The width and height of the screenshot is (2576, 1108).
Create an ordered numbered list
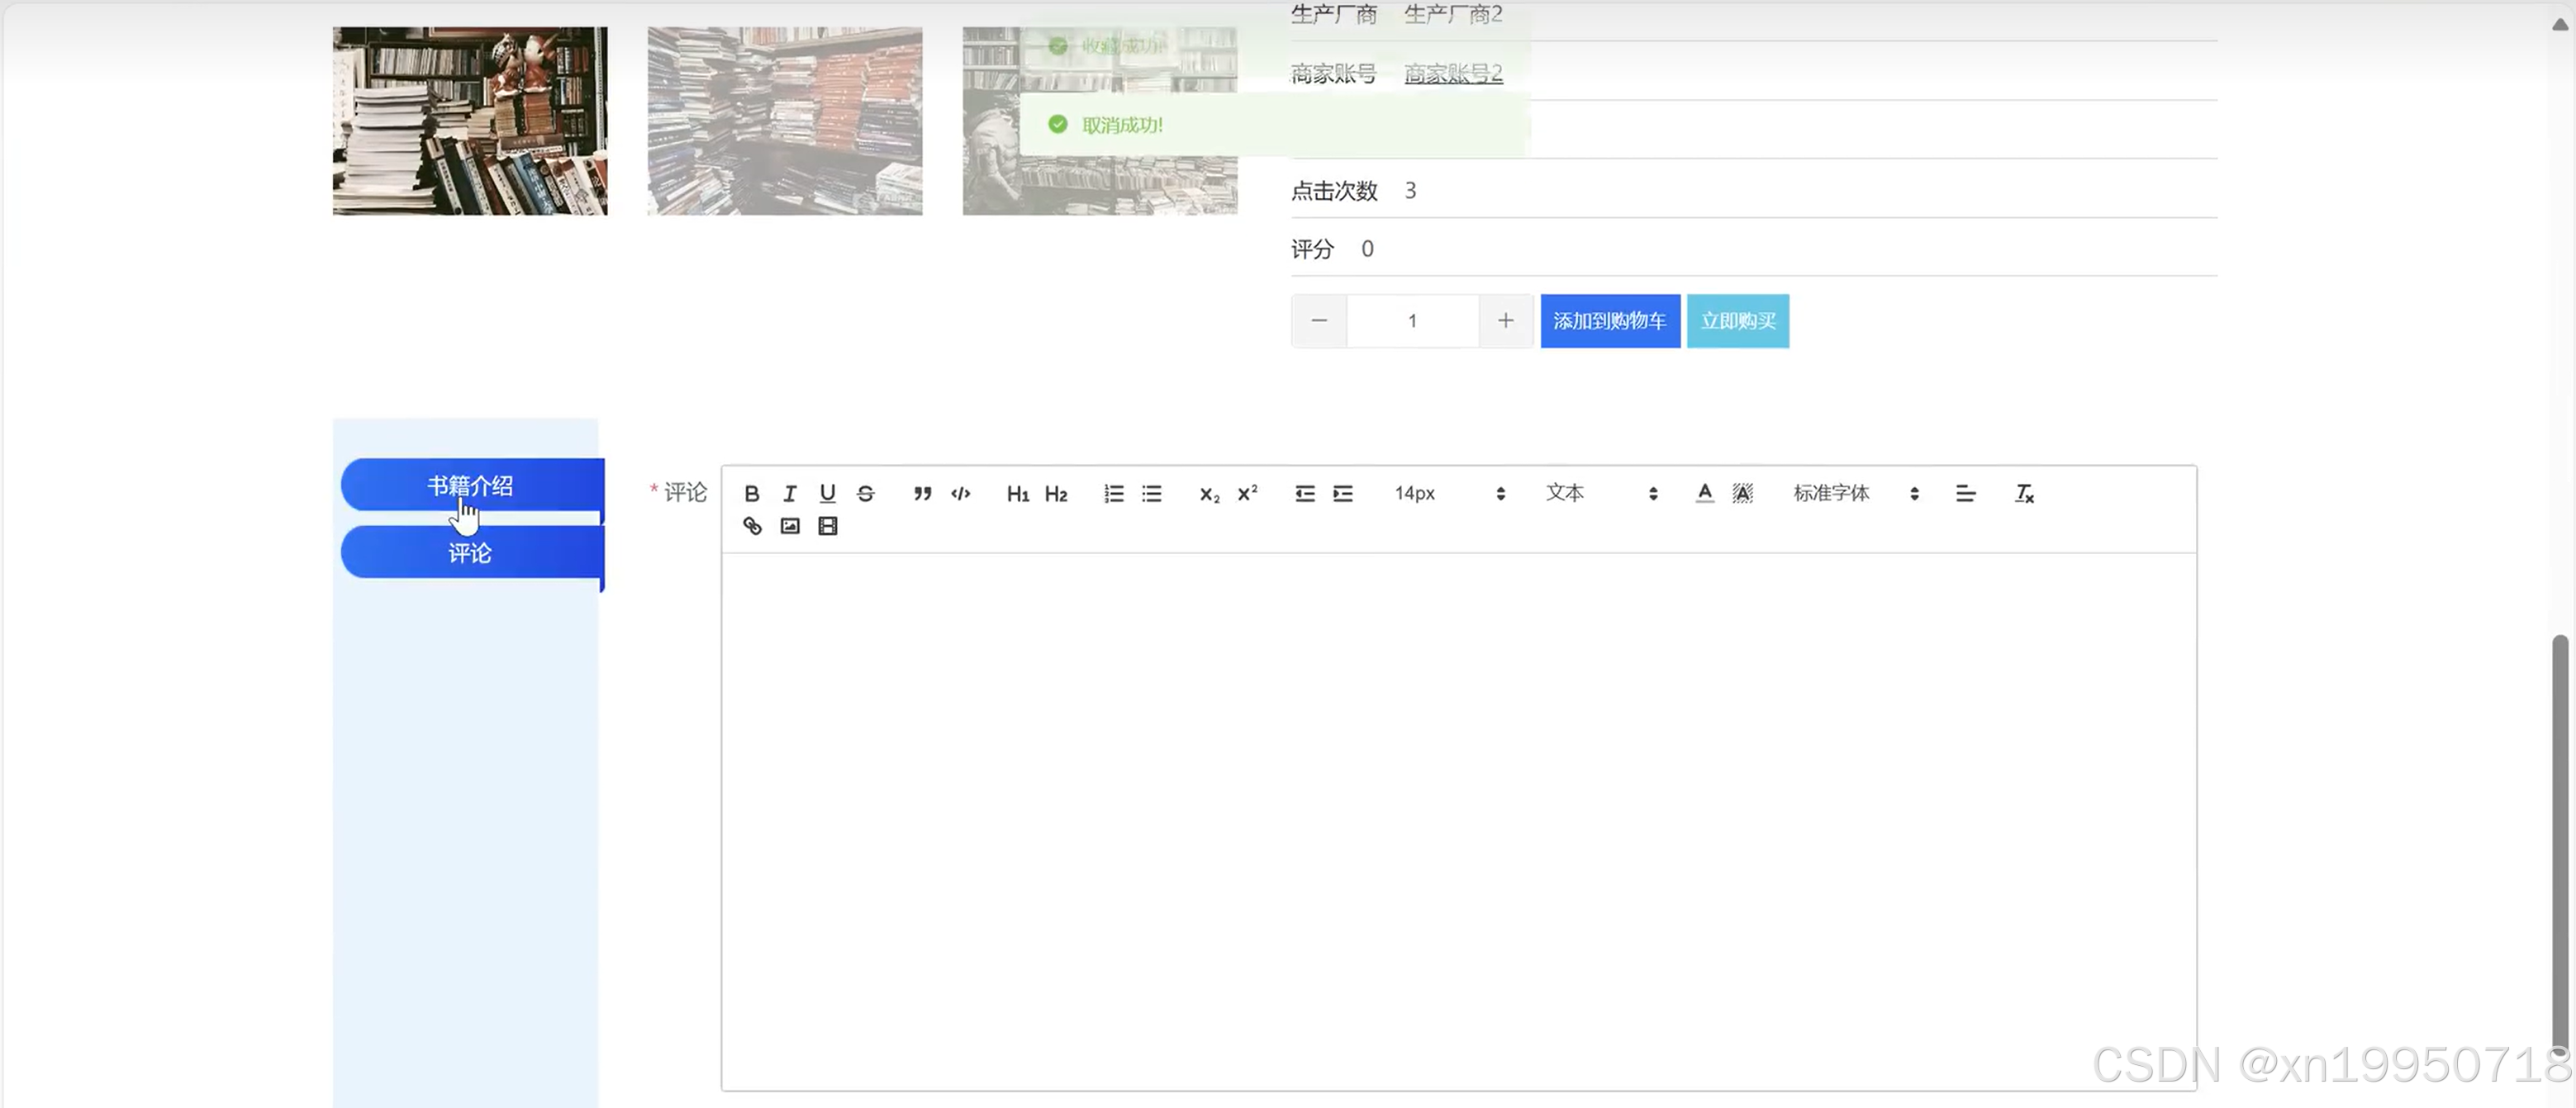pyautogui.click(x=1113, y=494)
